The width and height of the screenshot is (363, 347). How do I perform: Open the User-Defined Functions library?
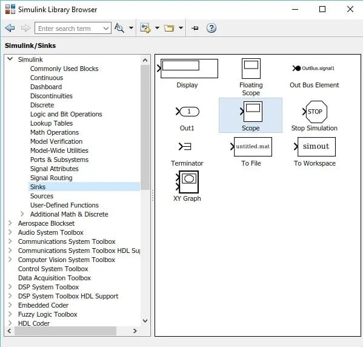(64, 205)
